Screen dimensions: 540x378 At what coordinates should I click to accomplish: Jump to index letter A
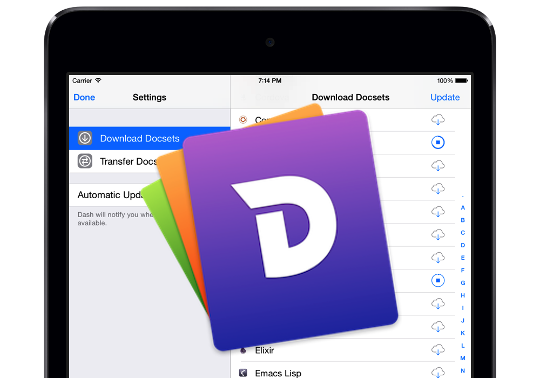[463, 207]
